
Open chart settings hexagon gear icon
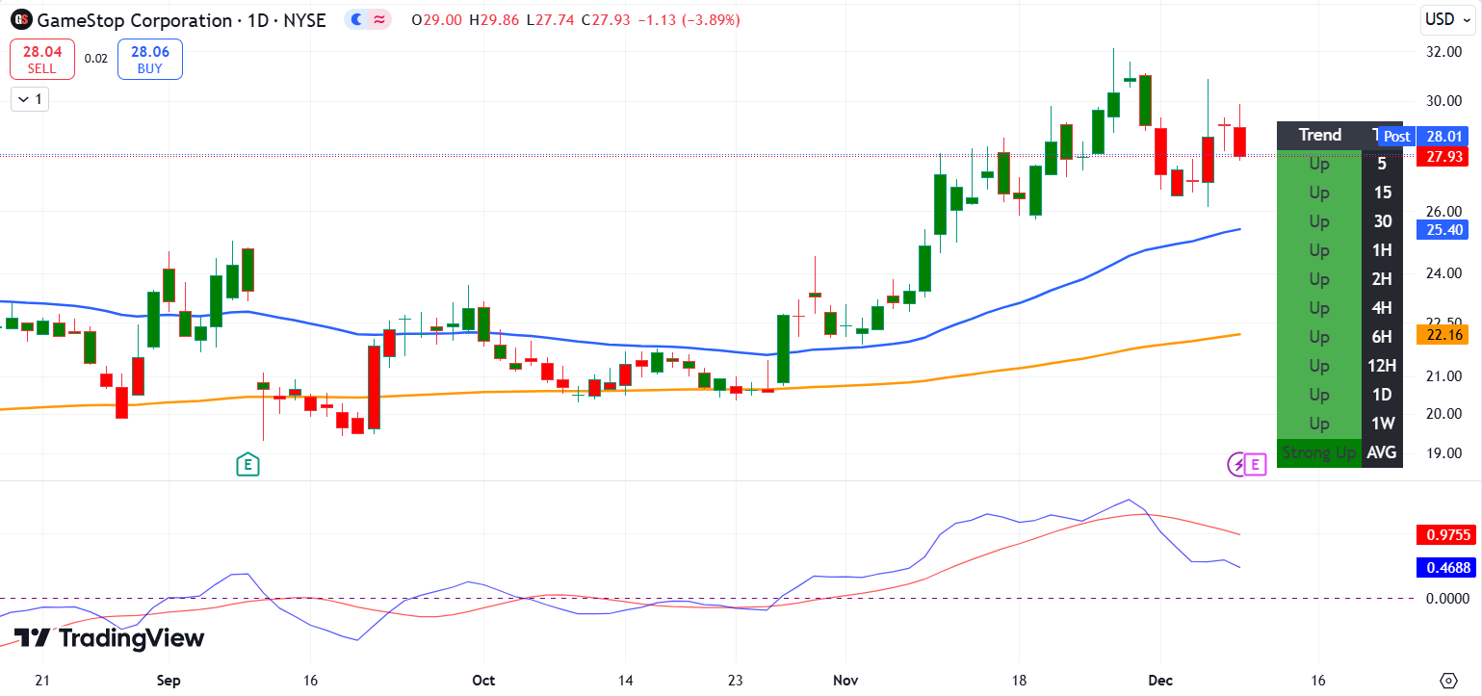pos(1448,680)
